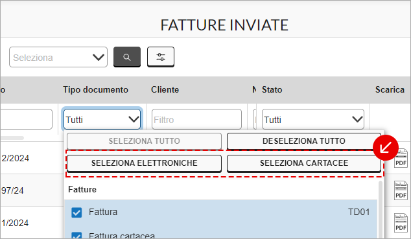Image resolution: width=411 pixels, height=239 pixels.
Task: Toggle the Fattura cartacea checkbox
Action: coord(76,235)
